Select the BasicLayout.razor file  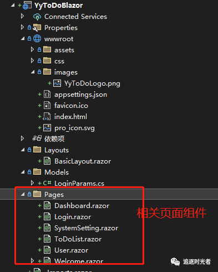point(83,161)
